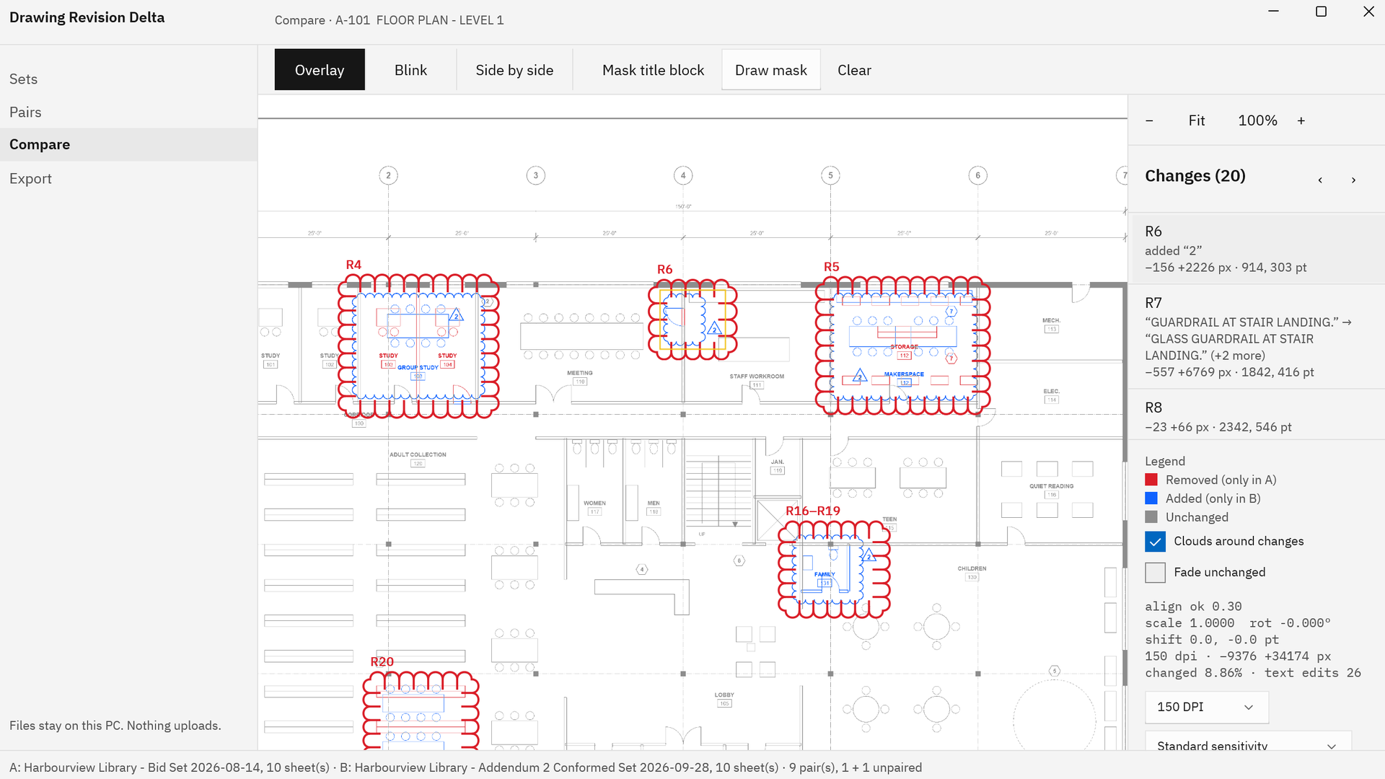Zoom out with the minus button

pyautogui.click(x=1149, y=120)
